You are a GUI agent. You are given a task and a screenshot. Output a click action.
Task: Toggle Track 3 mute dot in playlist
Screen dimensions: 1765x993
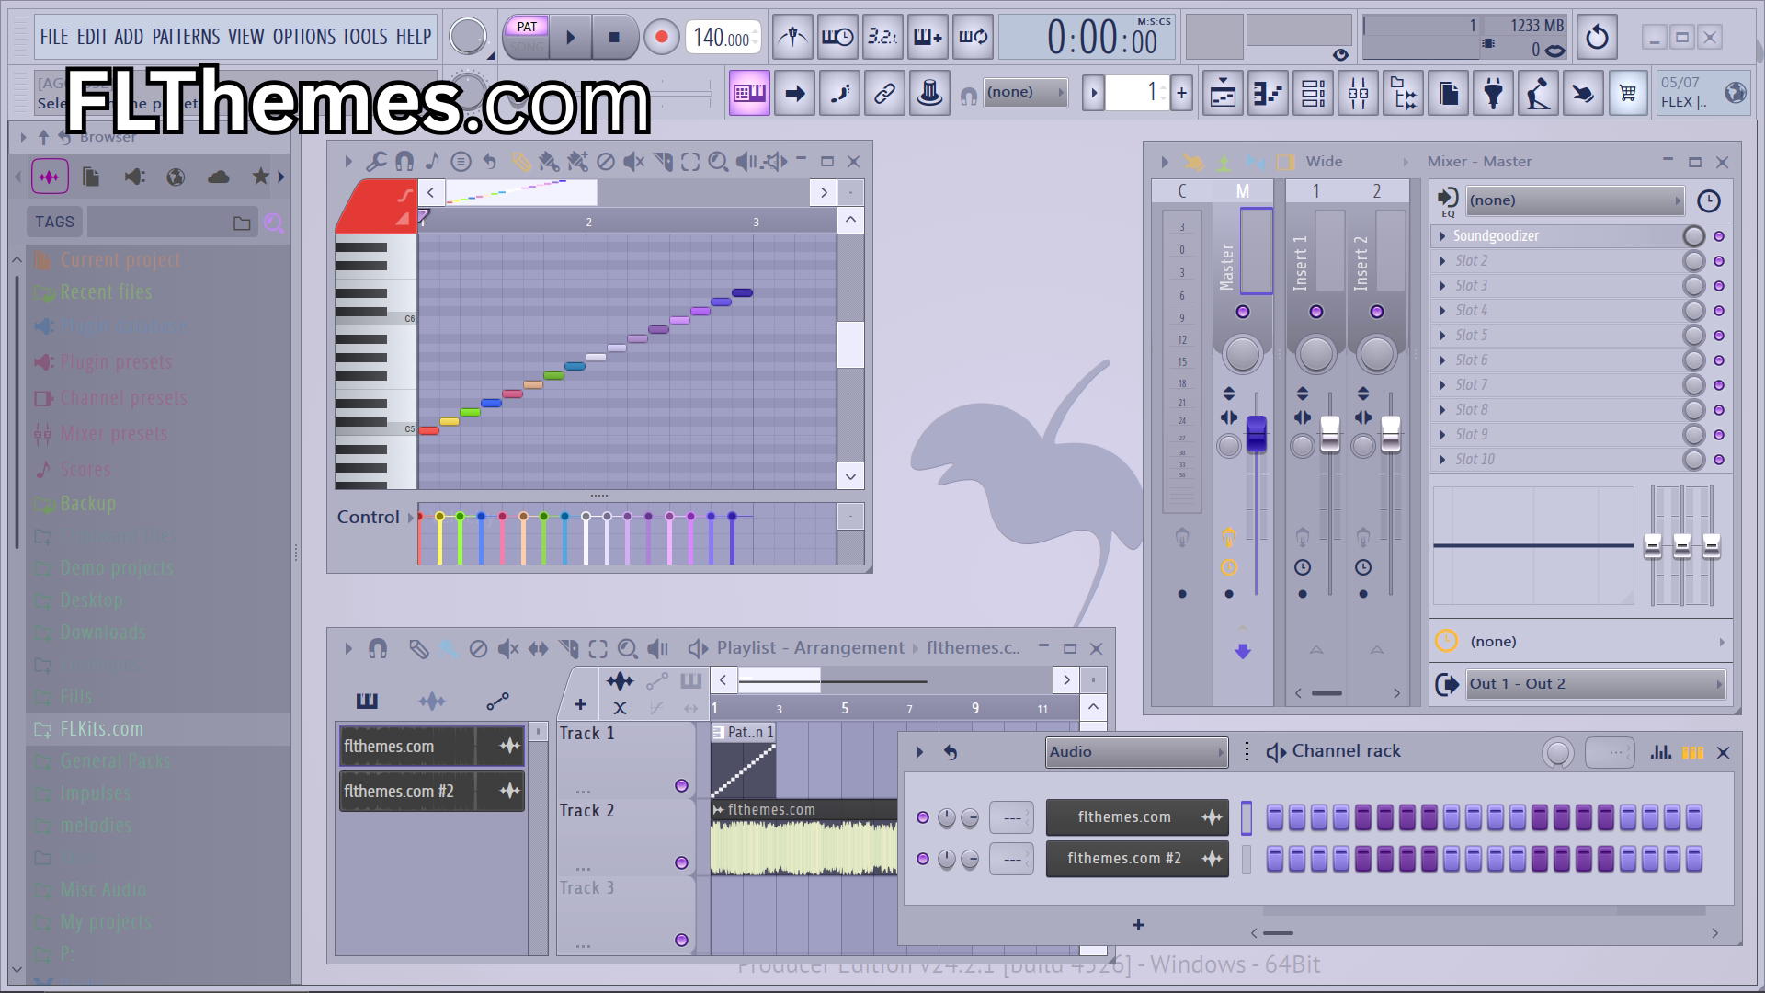click(681, 941)
